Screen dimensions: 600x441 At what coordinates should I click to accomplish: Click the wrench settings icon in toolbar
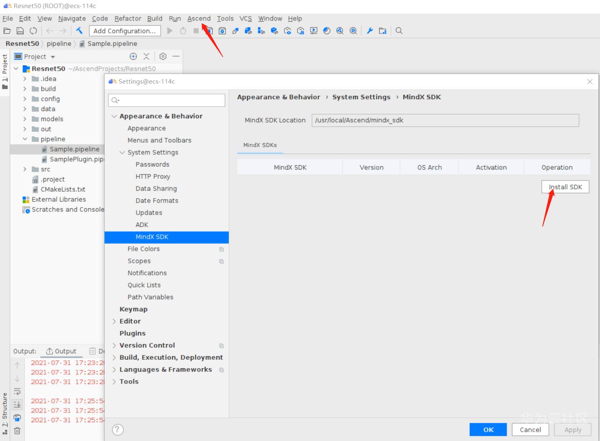pyautogui.click(x=370, y=31)
